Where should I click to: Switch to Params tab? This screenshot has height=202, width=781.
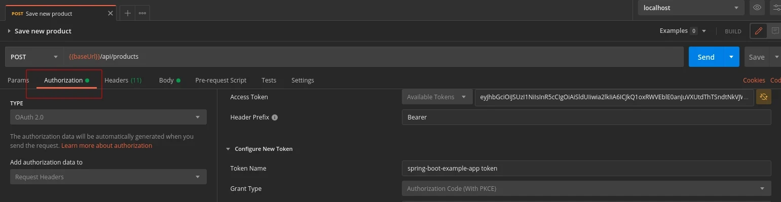click(18, 80)
